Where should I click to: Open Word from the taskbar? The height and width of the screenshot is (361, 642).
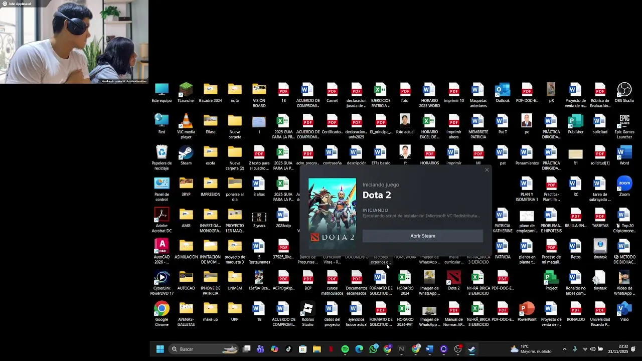(x=429, y=349)
